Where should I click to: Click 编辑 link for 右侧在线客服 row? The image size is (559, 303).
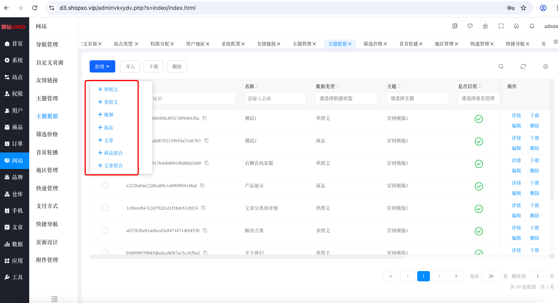click(516, 171)
